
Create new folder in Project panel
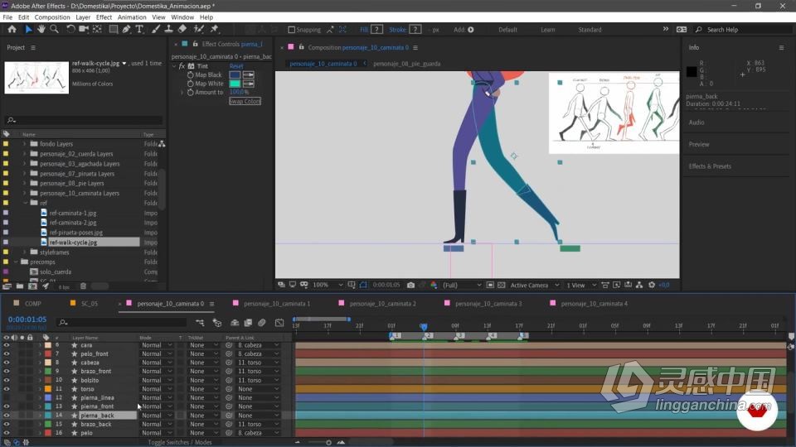pyautogui.click(x=19, y=286)
